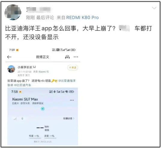Go back using the left arrow

(x=9, y=57)
